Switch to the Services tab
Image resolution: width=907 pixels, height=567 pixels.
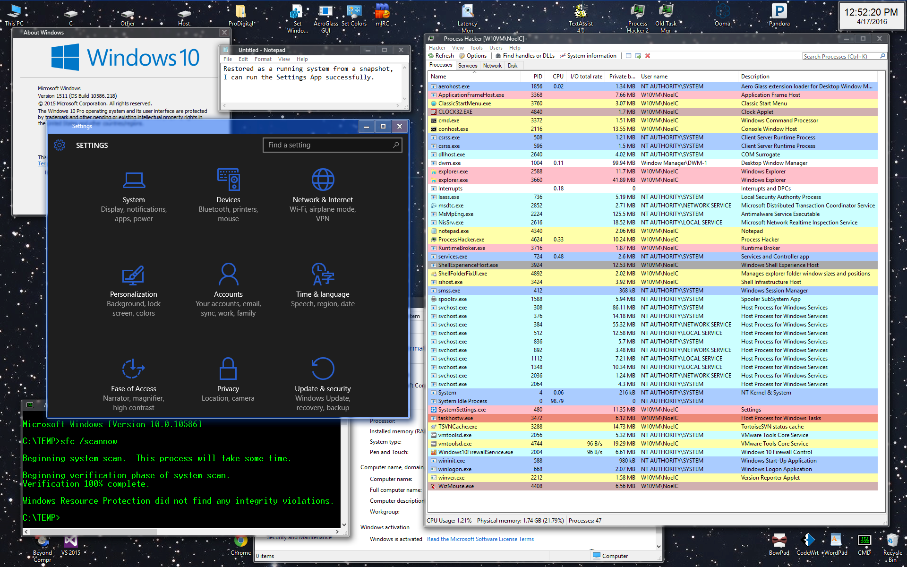[x=467, y=66]
